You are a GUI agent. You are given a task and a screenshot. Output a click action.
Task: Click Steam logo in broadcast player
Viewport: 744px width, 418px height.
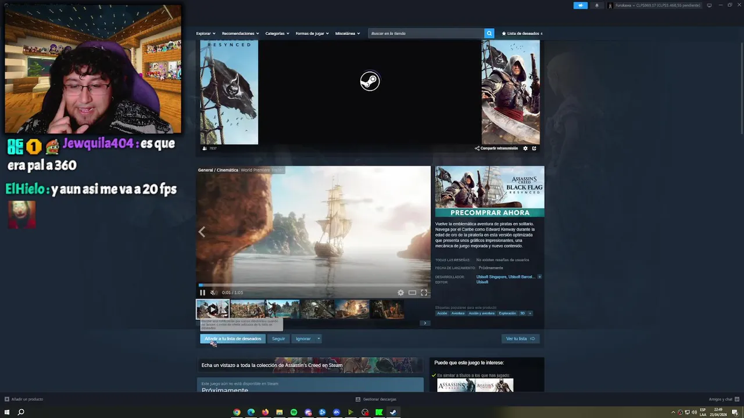tap(370, 81)
